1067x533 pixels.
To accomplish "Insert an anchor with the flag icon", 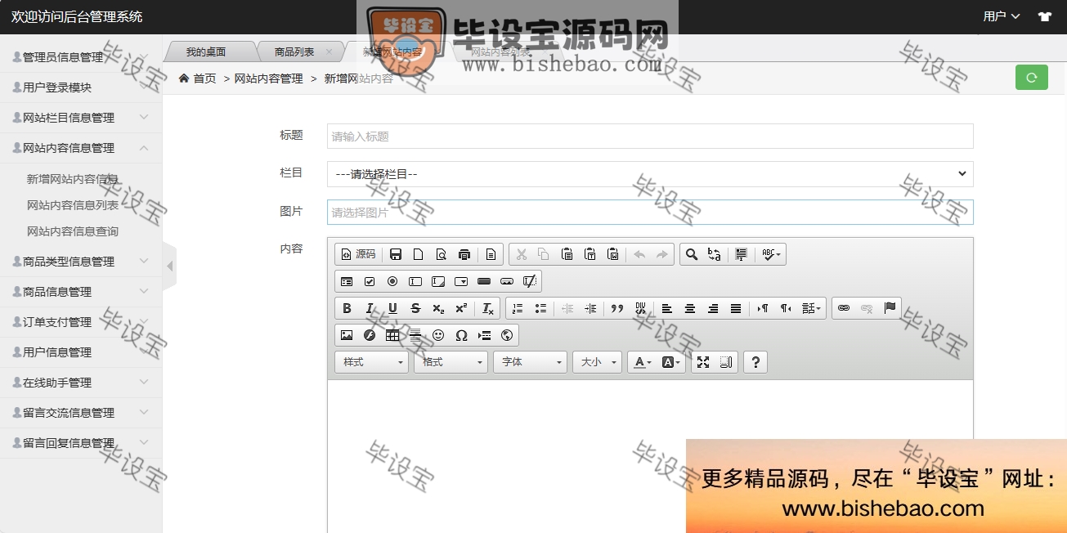I will click(890, 308).
